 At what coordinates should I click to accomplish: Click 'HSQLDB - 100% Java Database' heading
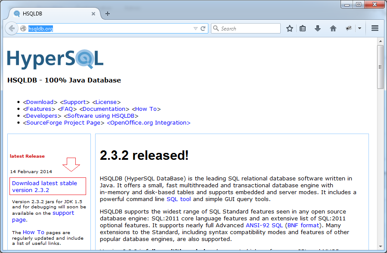[x=64, y=80]
